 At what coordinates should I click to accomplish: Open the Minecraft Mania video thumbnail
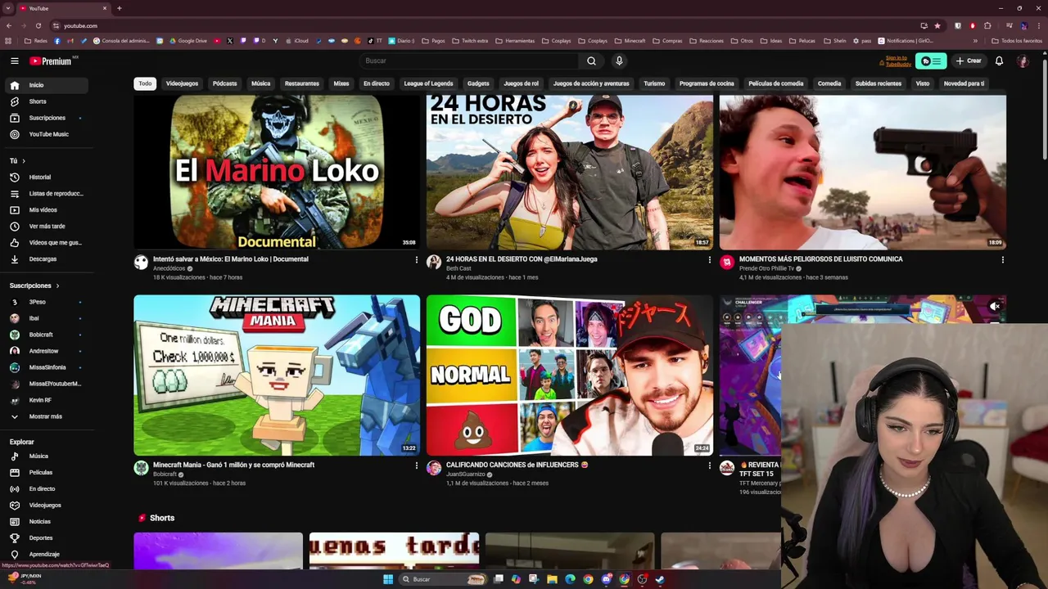tap(277, 375)
